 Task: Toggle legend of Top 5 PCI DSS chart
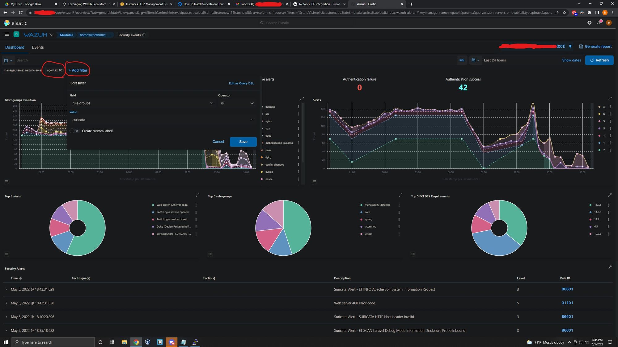[x=413, y=254]
